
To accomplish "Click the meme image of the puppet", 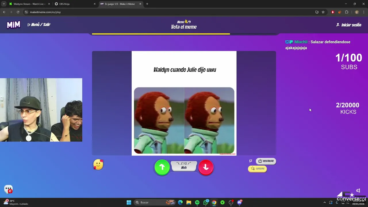I will click(184, 120).
